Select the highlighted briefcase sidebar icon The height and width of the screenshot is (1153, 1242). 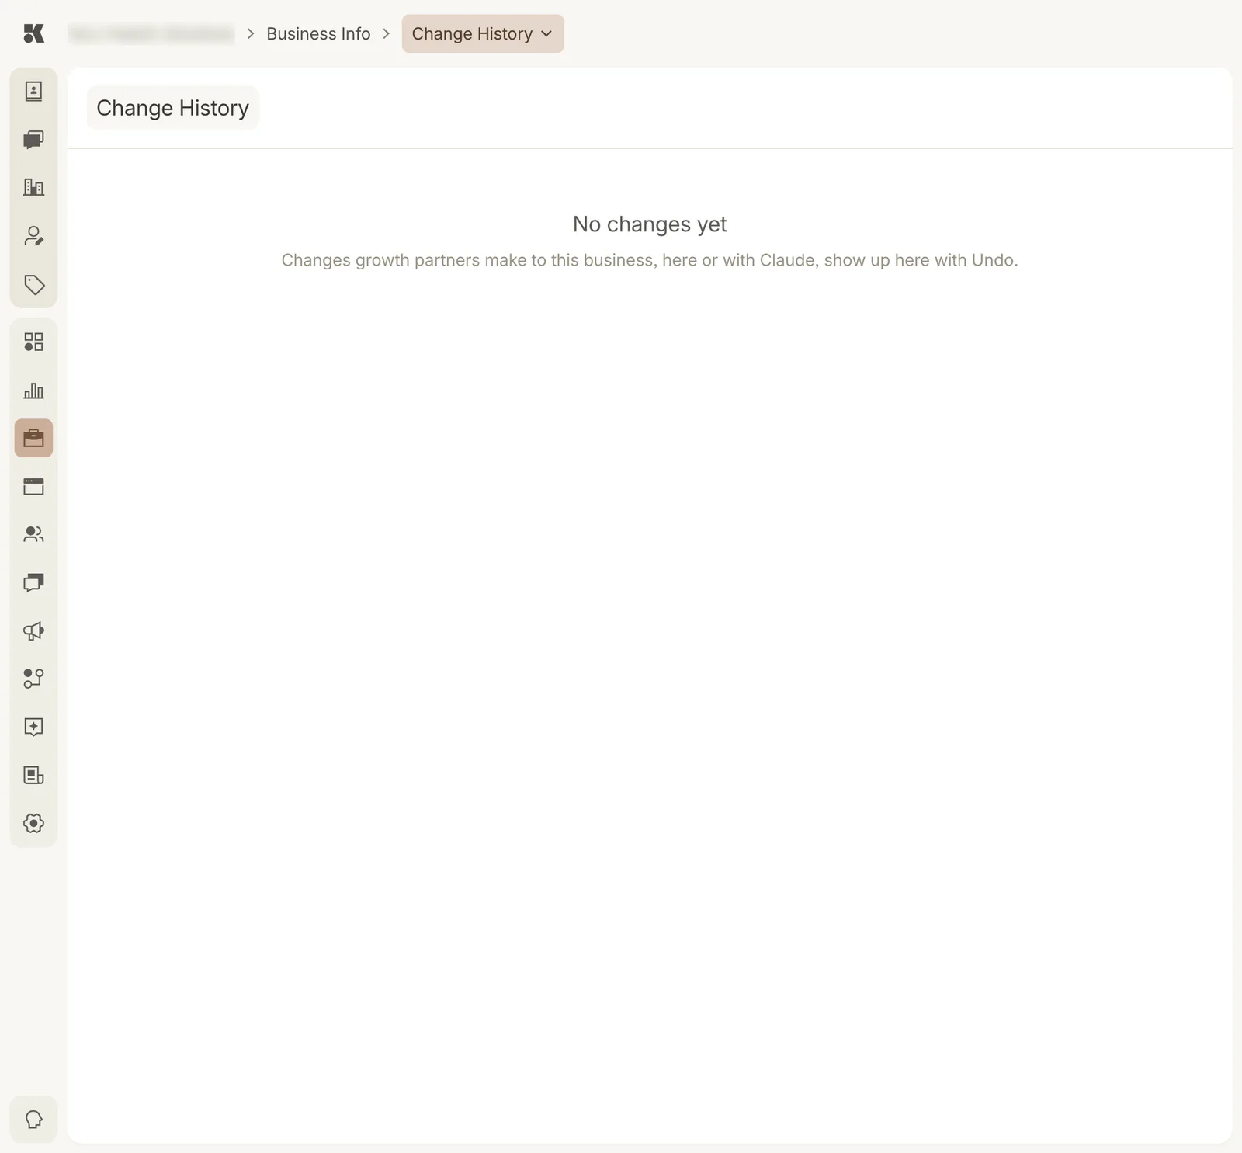pyautogui.click(x=33, y=438)
